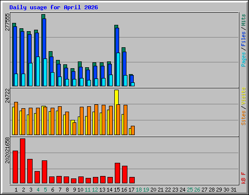Click day 16 on the x-axis
This screenshot has width=249, height=195.
[124, 190]
